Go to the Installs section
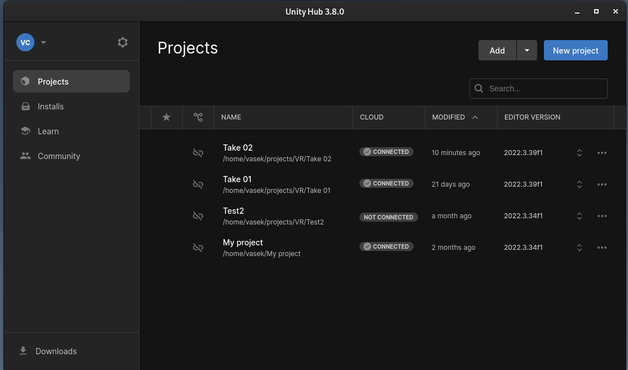Image resolution: width=628 pixels, height=370 pixels. click(x=51, y=107)
